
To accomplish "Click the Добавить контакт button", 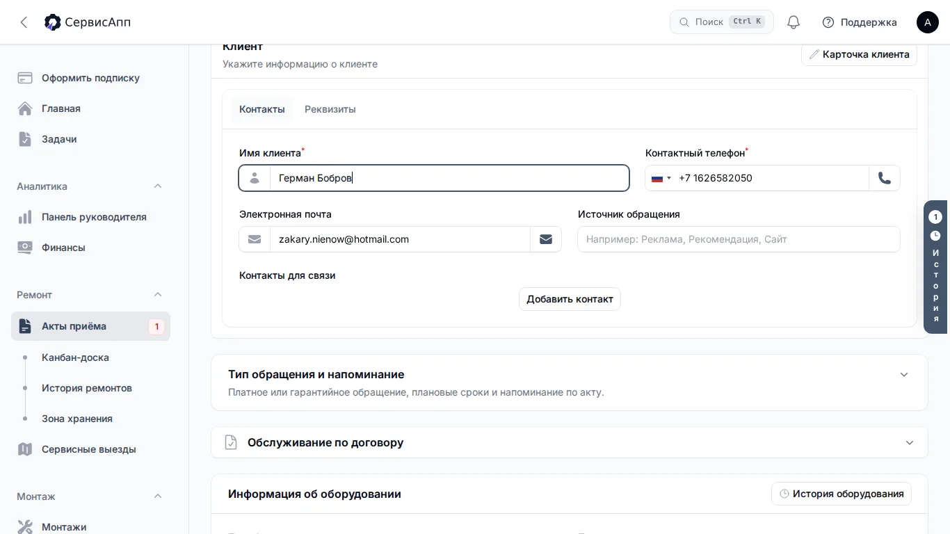I will pos(570,299).
